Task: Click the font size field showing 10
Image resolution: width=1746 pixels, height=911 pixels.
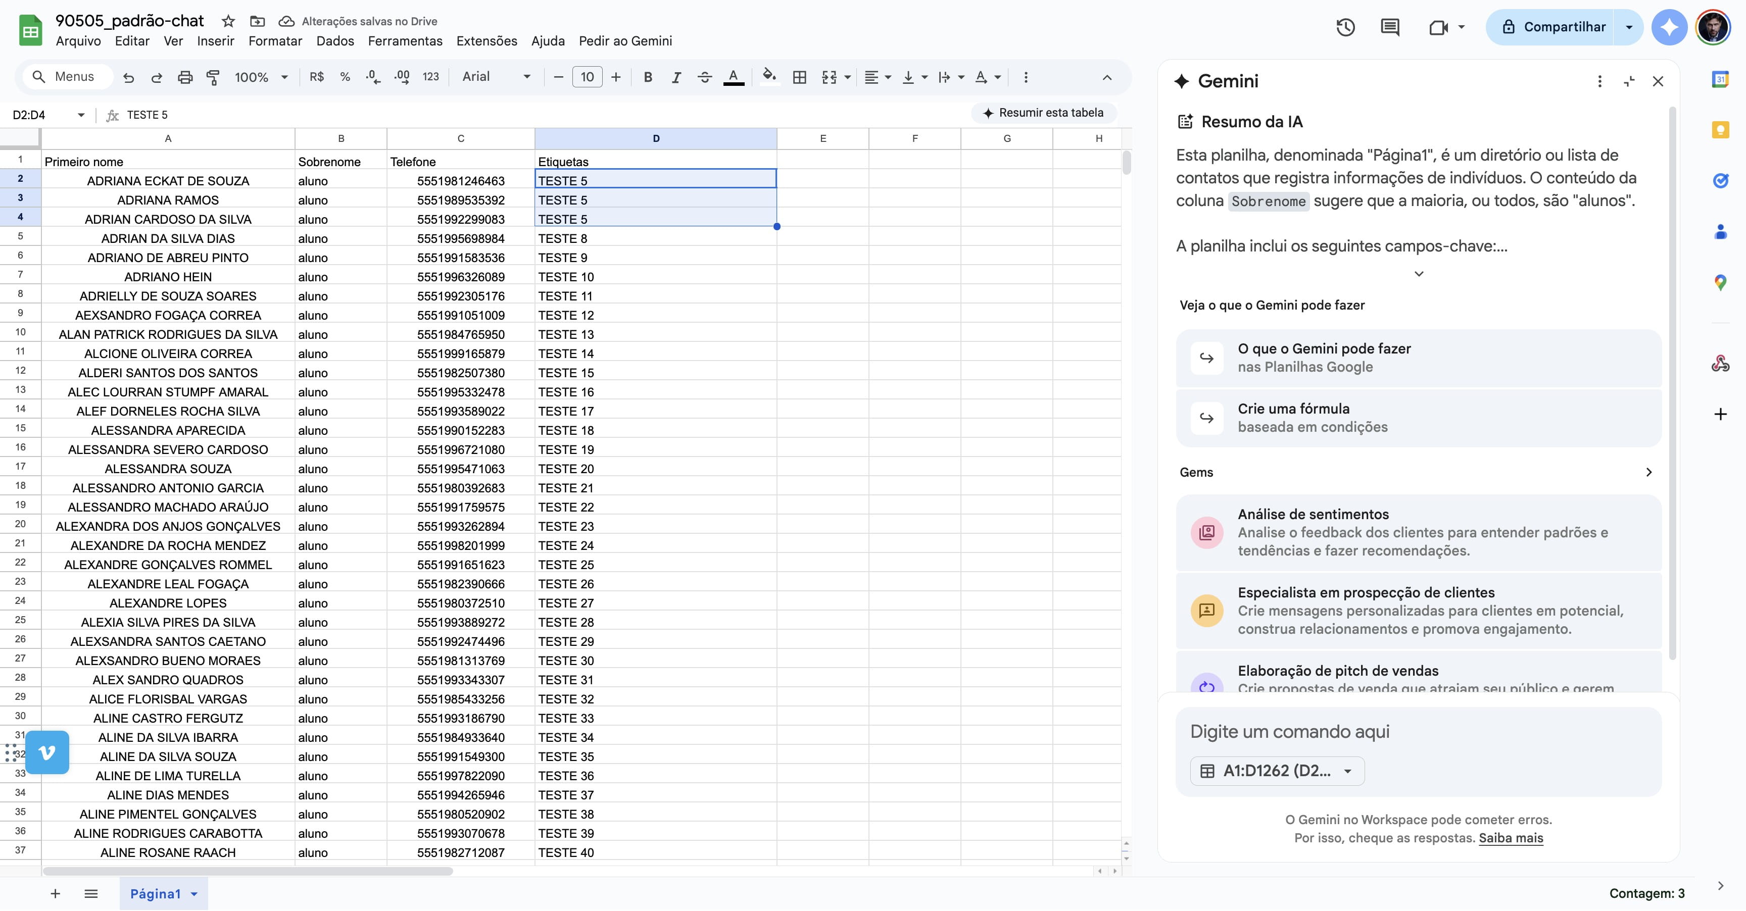Action: pos(587,77)
